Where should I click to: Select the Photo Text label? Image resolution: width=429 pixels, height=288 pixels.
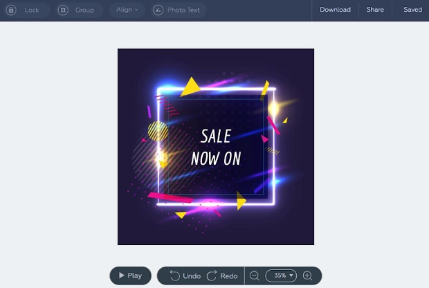(x=183, y=10)
